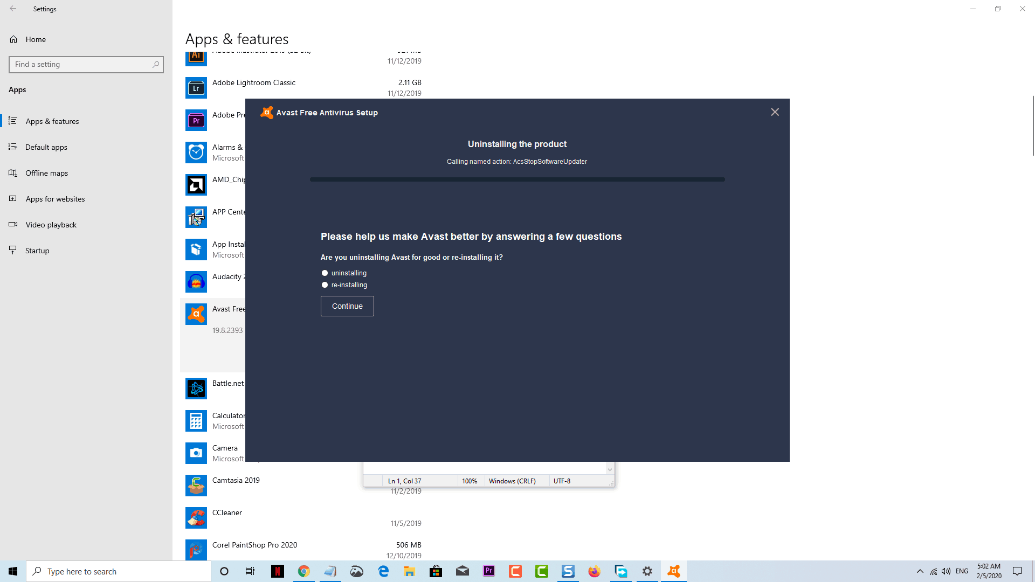
Task: Click the APP Center icon
Action: click(196, 217)
